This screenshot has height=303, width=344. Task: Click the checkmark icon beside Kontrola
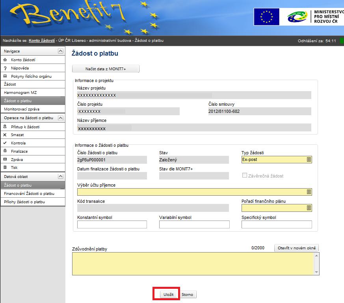coord(5,143)
